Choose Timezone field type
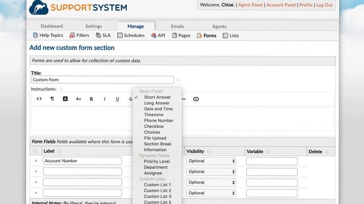Image resolution: width=364 pixels, height=204 pixels. [154, 114]
